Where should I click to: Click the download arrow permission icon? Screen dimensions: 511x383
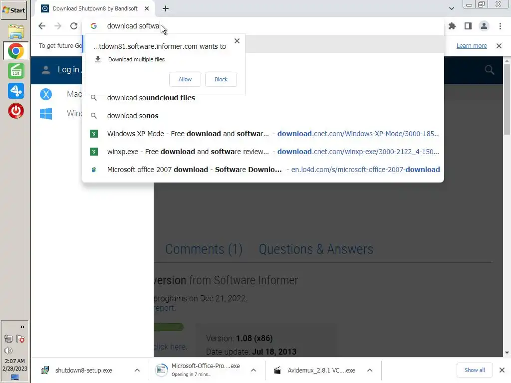click(x=97, y=59)
